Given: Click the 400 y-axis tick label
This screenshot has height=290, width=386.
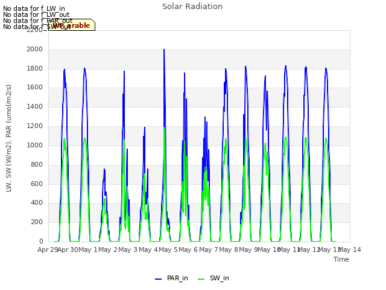Looking at the screenshot, I should click(x=37, y=203).
